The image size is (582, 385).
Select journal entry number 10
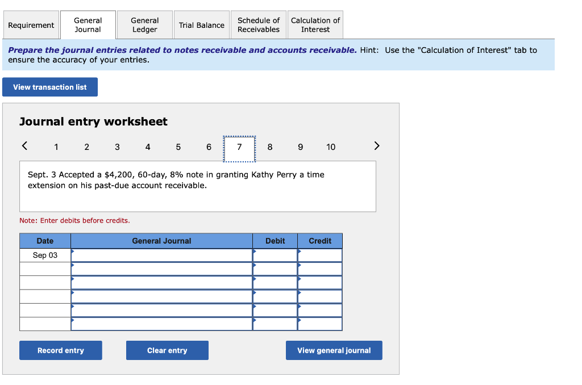tap(331, 147)
